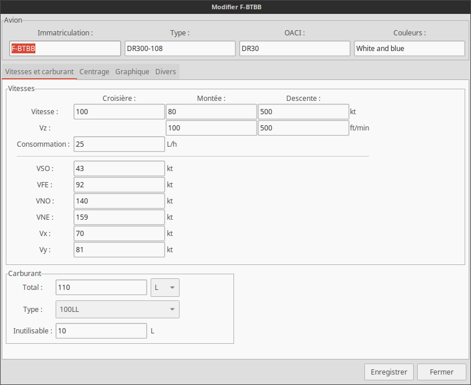Click the Inutilisable field with 10
Screen dimensions: 471x385
tap(101, 331)
